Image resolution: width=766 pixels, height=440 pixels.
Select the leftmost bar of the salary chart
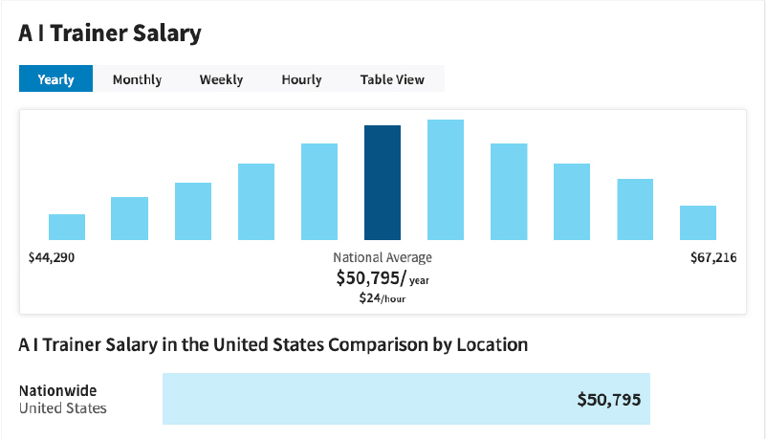point(67,227)
